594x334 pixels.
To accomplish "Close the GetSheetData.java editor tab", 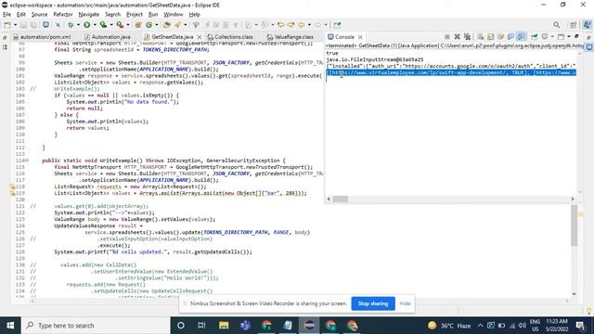I will point(200,37).
